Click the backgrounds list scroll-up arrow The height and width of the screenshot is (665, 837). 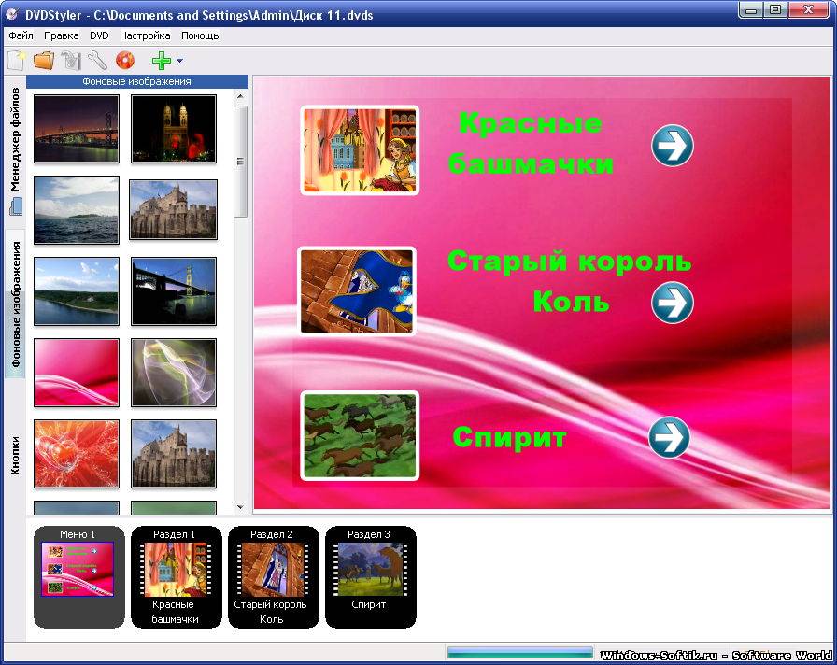click(240, 96)
